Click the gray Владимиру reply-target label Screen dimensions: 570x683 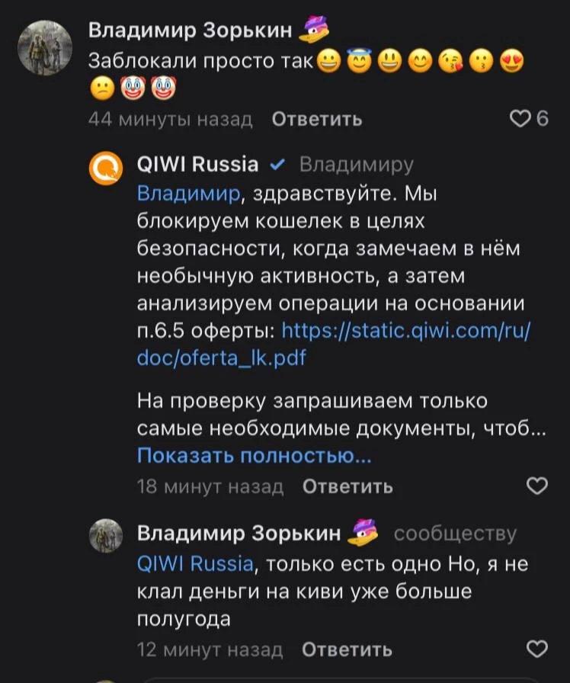click(x=357, y=165)
